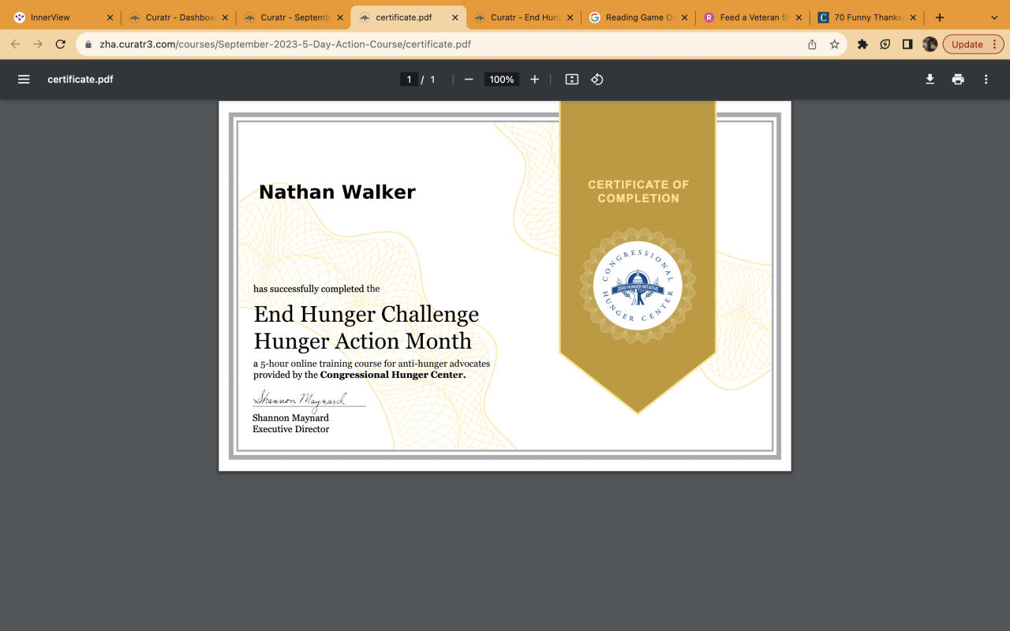Close the InnerView tab
Screen dimensions: 1010x631
(x=110, y=17)
